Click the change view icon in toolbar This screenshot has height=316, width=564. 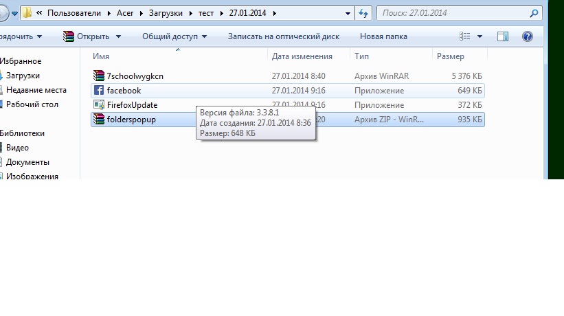(465, 36)
